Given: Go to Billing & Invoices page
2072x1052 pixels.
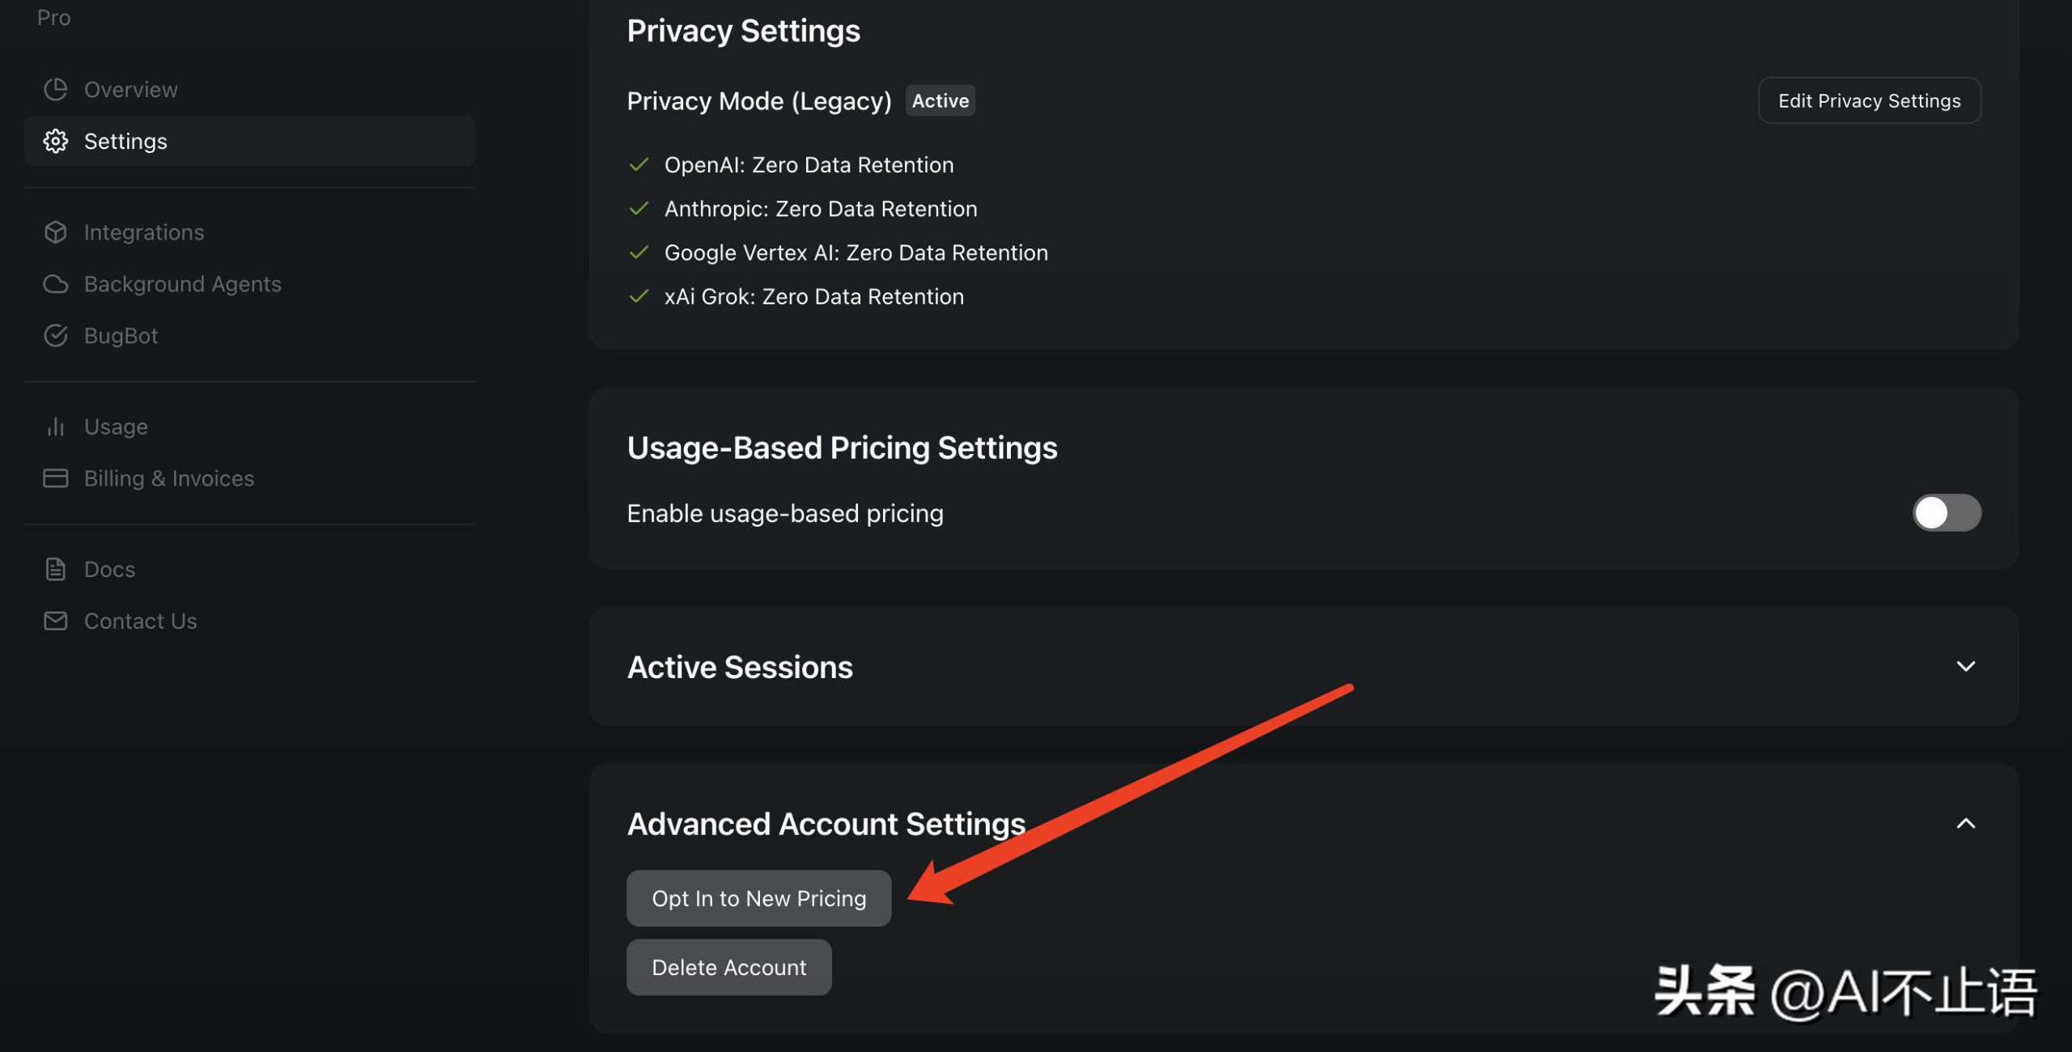Looking at the screenshot, I should [168, 478].
